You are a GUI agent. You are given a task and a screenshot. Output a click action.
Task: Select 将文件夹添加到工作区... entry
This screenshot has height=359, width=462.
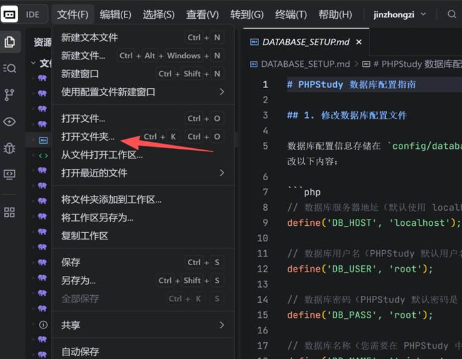pos(143,200)
